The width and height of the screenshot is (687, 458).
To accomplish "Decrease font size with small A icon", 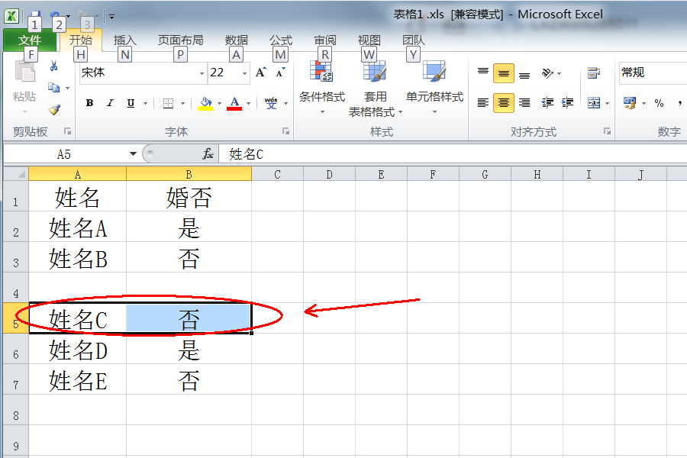I will click(x=280, y=73).
